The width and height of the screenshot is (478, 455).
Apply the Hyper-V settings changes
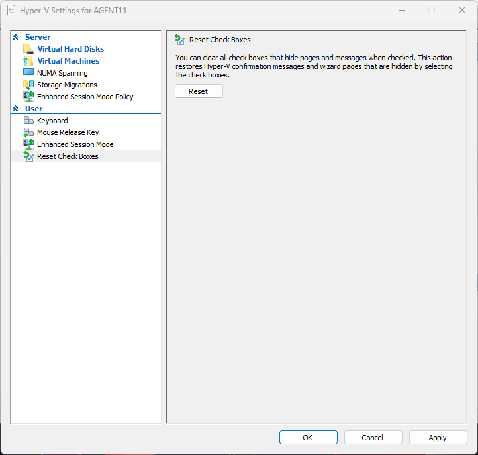coord(437,438)
